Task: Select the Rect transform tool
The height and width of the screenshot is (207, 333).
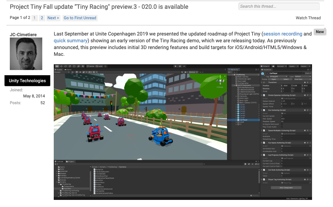Action: pos(75,66)
